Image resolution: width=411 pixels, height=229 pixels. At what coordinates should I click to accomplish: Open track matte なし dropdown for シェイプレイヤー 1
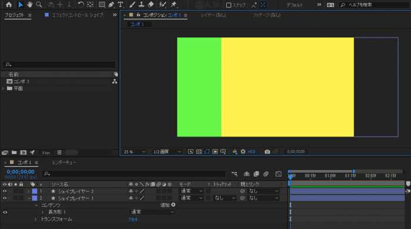[x=225, y=198]
